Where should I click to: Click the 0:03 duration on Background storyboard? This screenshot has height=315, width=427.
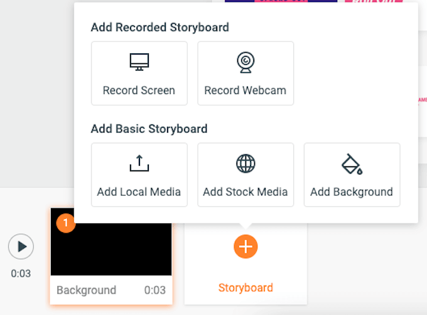pyautogui.click(x=155, y=290)
